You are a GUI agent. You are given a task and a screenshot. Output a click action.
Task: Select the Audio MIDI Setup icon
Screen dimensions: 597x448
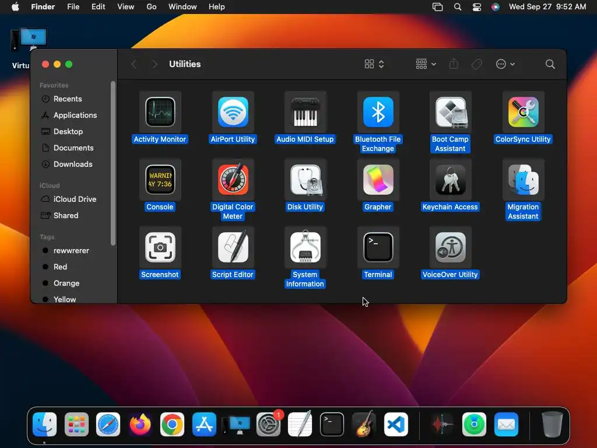click(x=305, y=112)
